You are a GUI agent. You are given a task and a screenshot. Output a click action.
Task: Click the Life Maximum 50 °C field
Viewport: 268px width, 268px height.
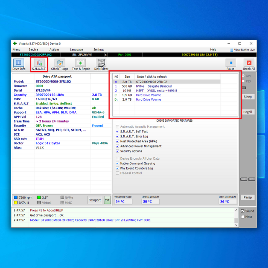point(150,202)
